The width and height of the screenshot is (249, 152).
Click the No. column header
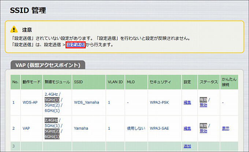pos(15,82)
